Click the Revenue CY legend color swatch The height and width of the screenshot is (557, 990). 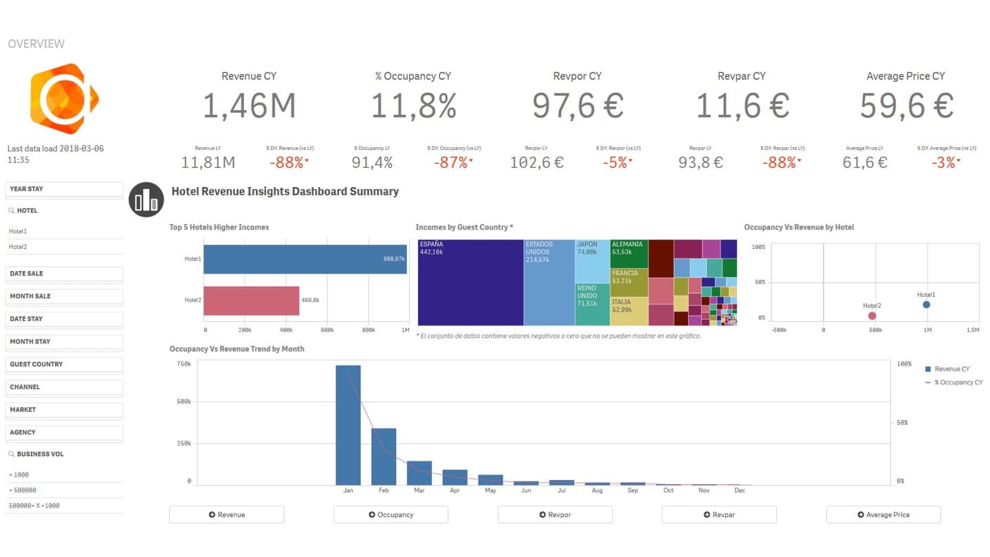point(929,369)
